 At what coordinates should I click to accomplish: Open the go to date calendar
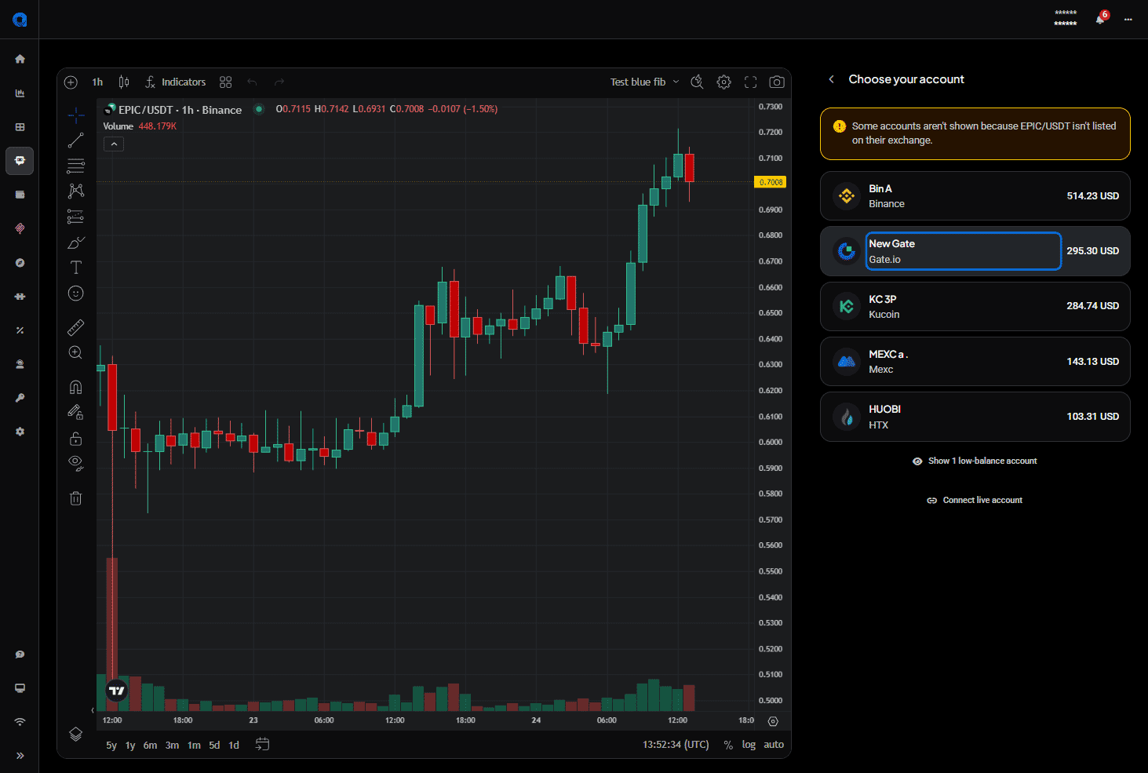pos(262,744)
